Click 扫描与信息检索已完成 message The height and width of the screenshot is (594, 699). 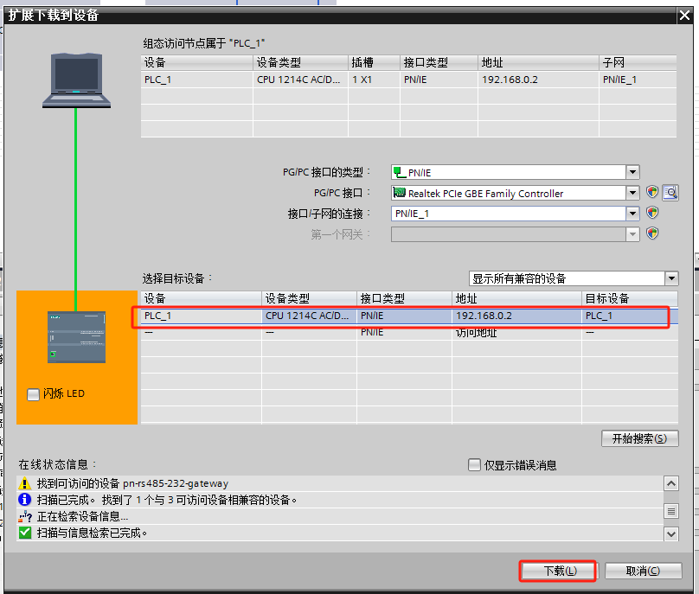point(92,533)
